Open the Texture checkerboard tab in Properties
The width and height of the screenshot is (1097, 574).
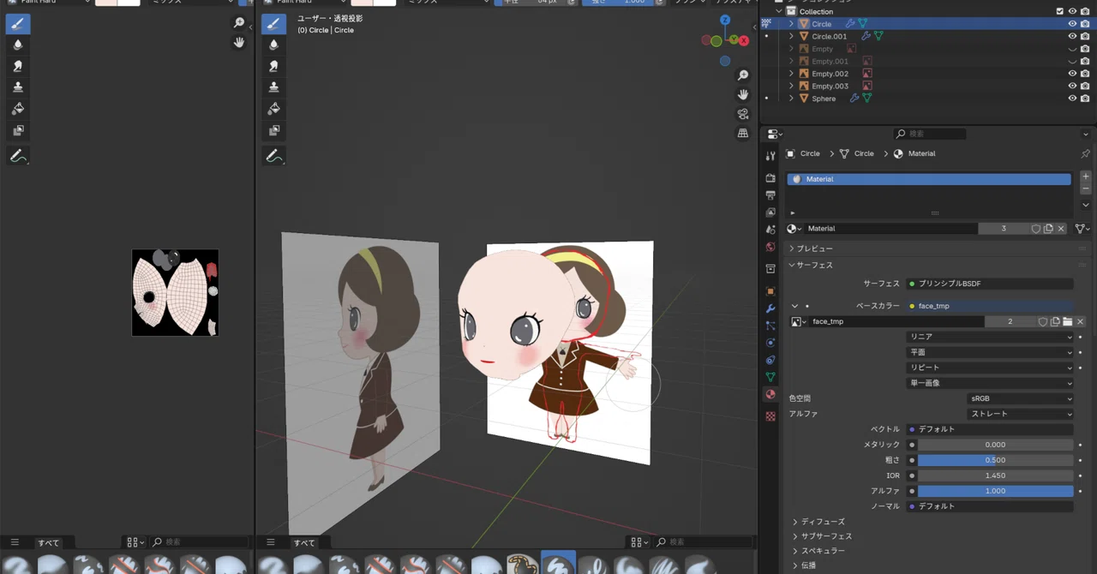pos(770,416)
